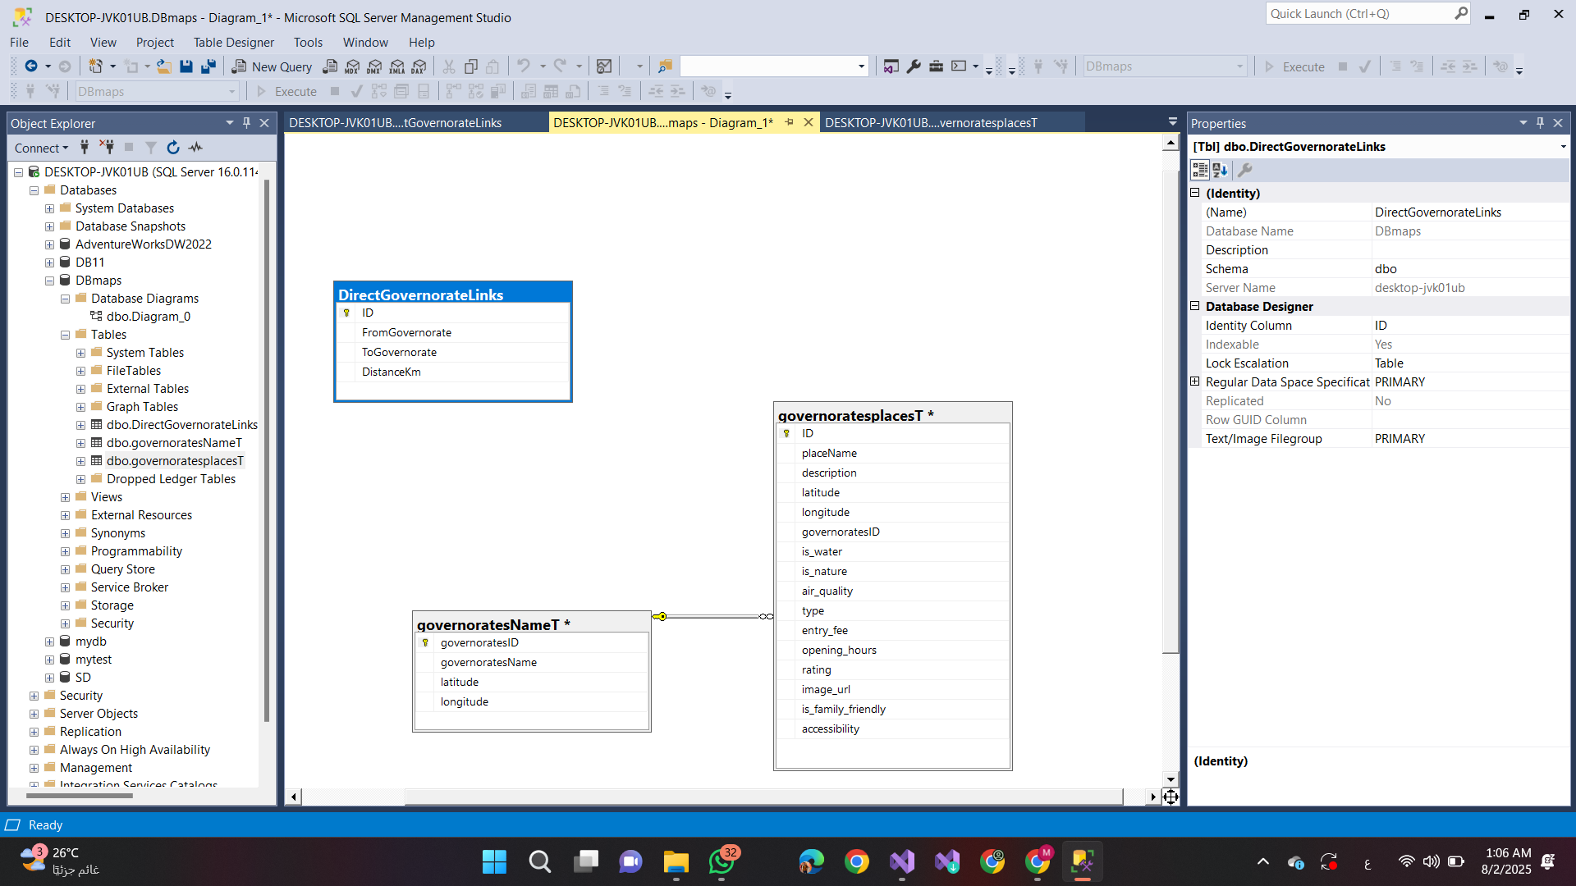The image size is (1576, 886).
Task: Expand the mydb database node
Action: pyautogui.click(x=49, y=642)
